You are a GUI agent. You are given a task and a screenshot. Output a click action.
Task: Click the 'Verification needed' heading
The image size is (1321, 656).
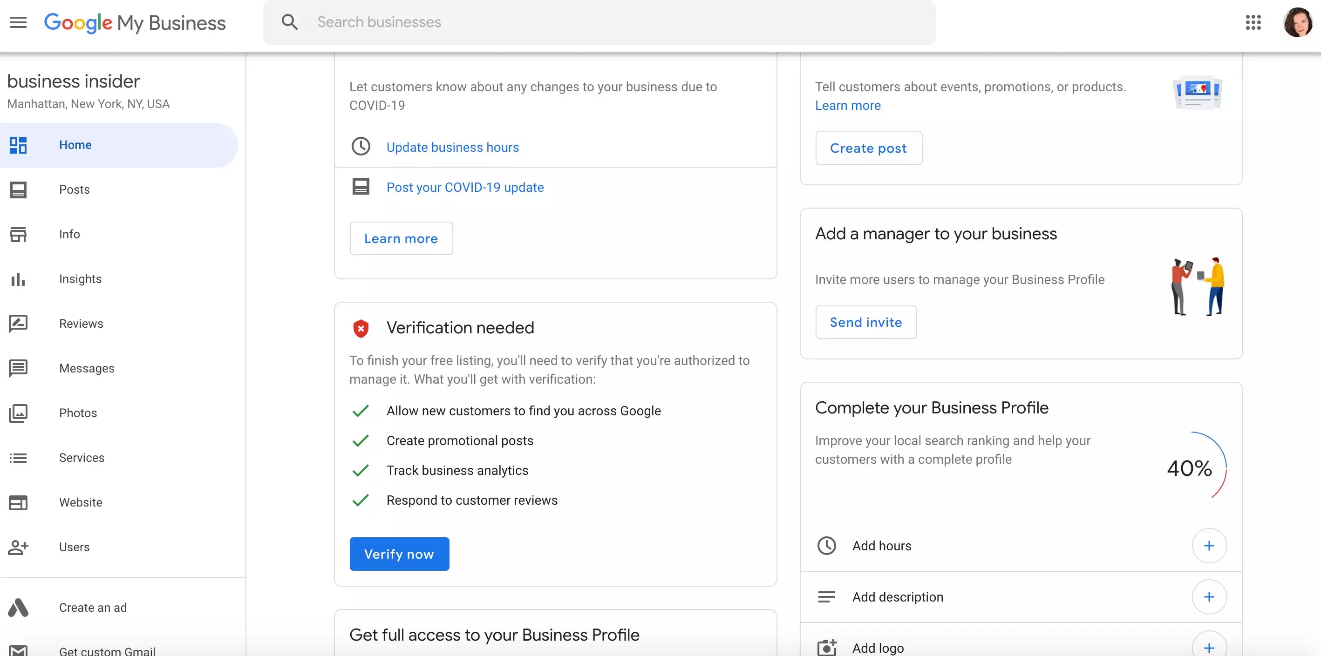pyautogui.click(x=460, y=328)
